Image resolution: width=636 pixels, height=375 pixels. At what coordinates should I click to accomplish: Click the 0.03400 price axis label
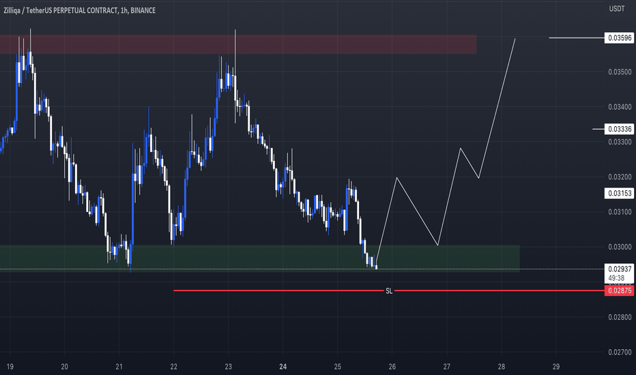(620, 107)
